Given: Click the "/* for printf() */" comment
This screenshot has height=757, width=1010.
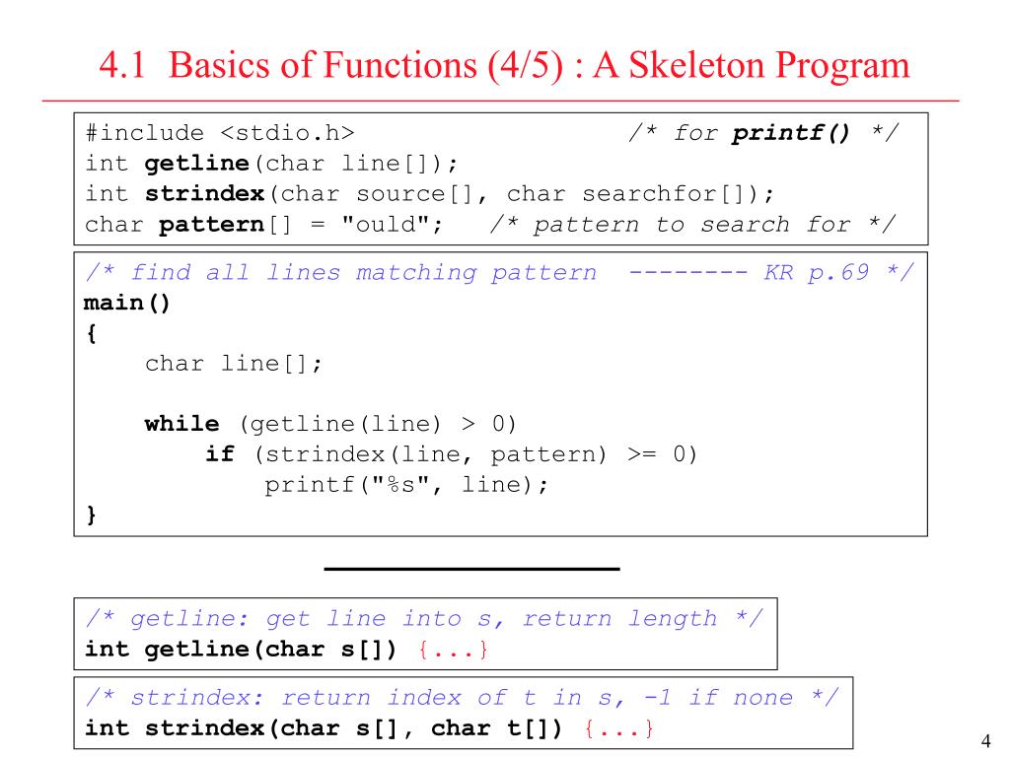Looking at the screenshot, I should 764,133.
